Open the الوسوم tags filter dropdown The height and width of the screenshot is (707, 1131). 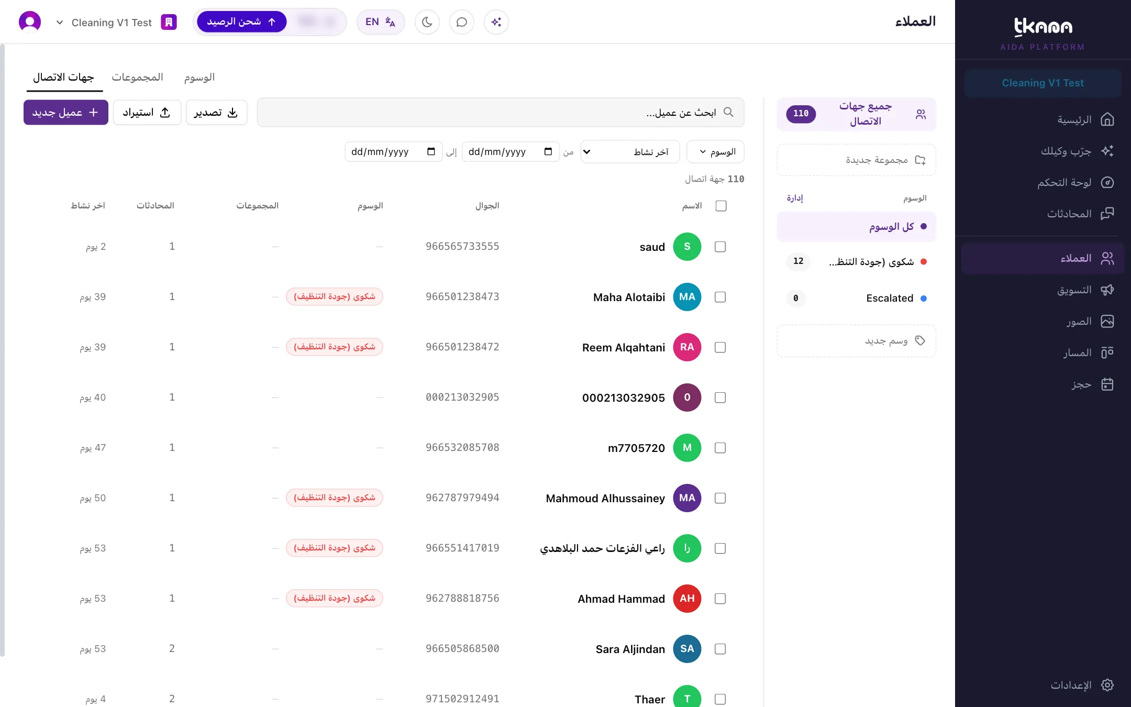pyautogui.click(x=715, y=152)
